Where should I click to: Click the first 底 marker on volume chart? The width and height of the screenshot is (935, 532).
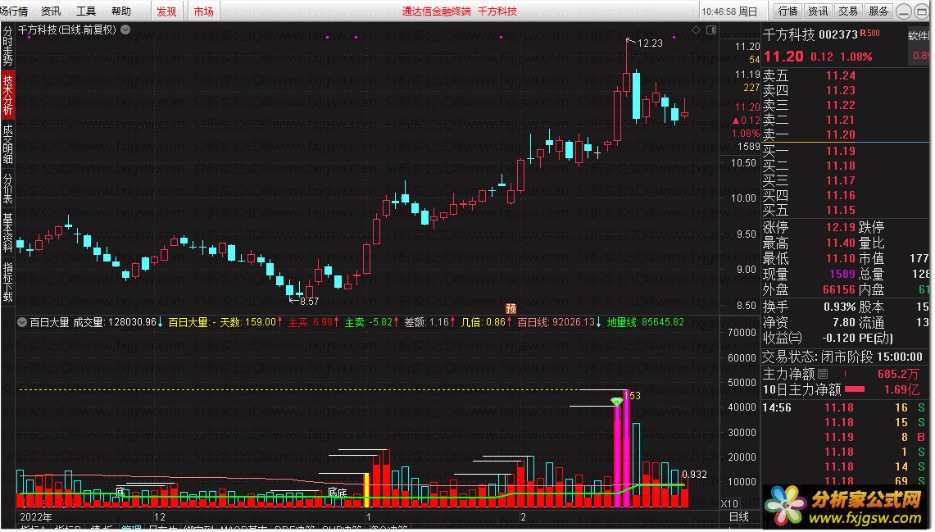[x=120, y=492]
